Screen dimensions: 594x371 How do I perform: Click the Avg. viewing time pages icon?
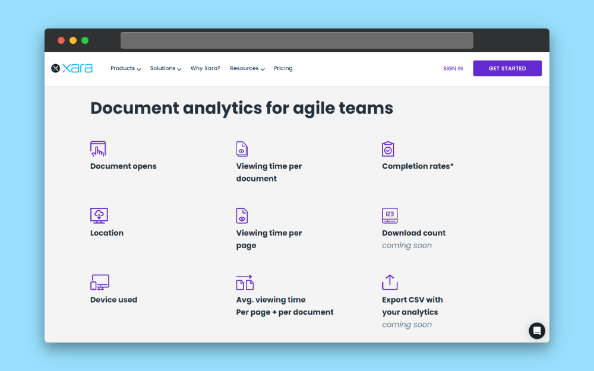245,283
